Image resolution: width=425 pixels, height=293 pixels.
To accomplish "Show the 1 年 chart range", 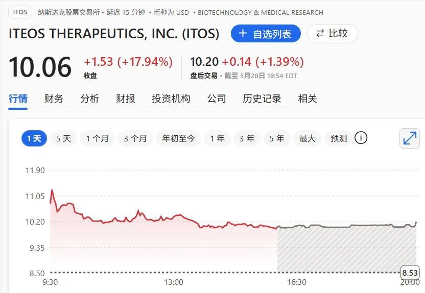I will coord(217,138).
